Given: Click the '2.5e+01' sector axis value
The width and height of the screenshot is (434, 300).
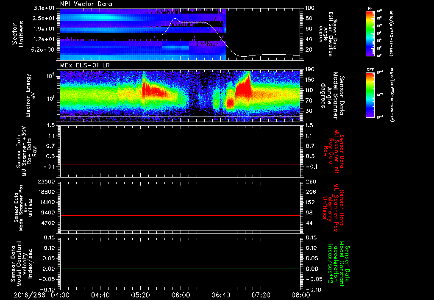Looking at the screenshot, I should [44, 19].
